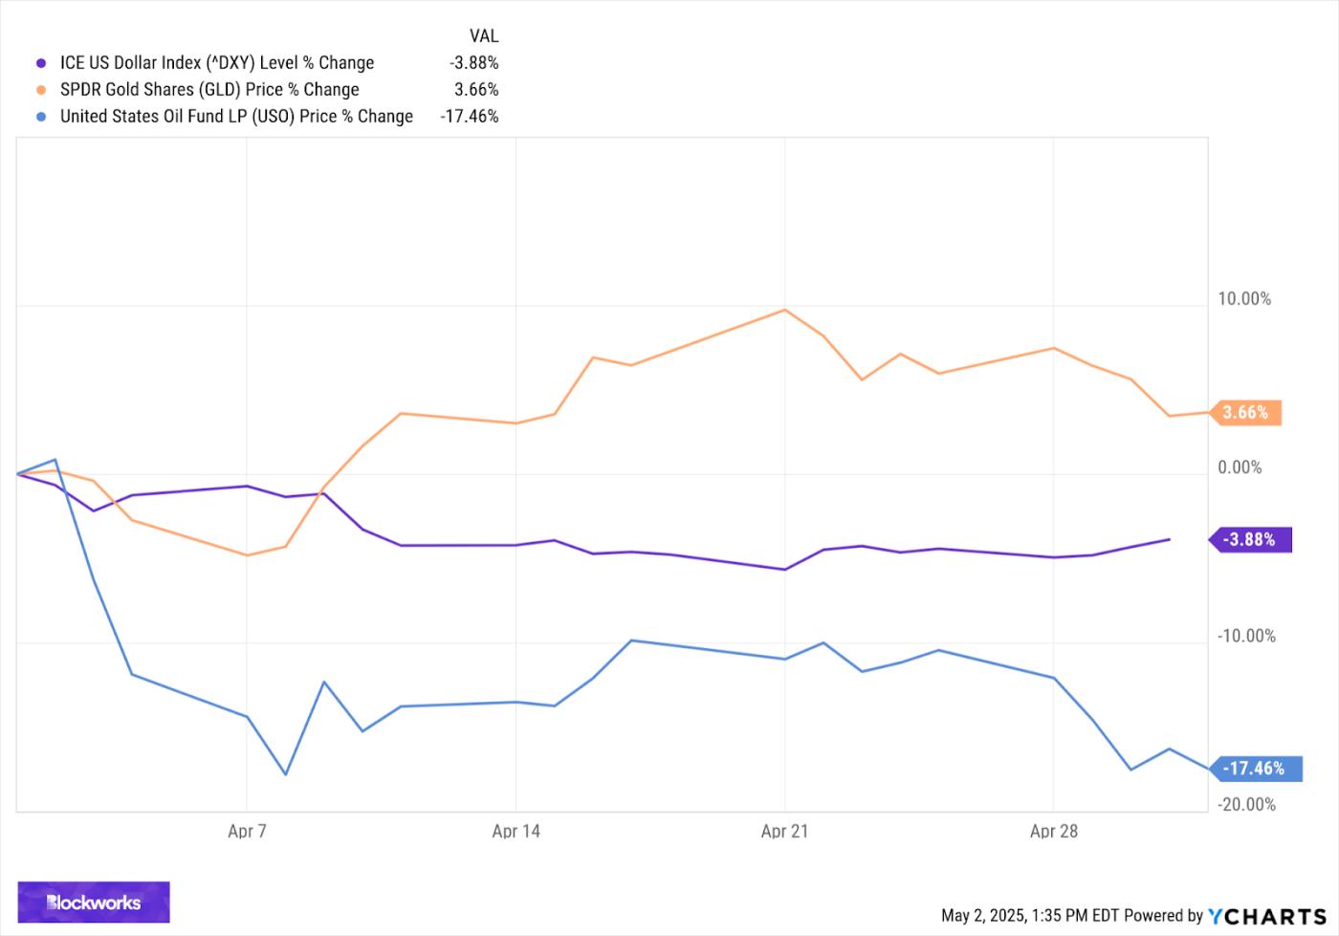Image resolution: width=1339 pixels, height=936 pixels.
Task: Open the YCharts logo
Action: pos(1267,915)
